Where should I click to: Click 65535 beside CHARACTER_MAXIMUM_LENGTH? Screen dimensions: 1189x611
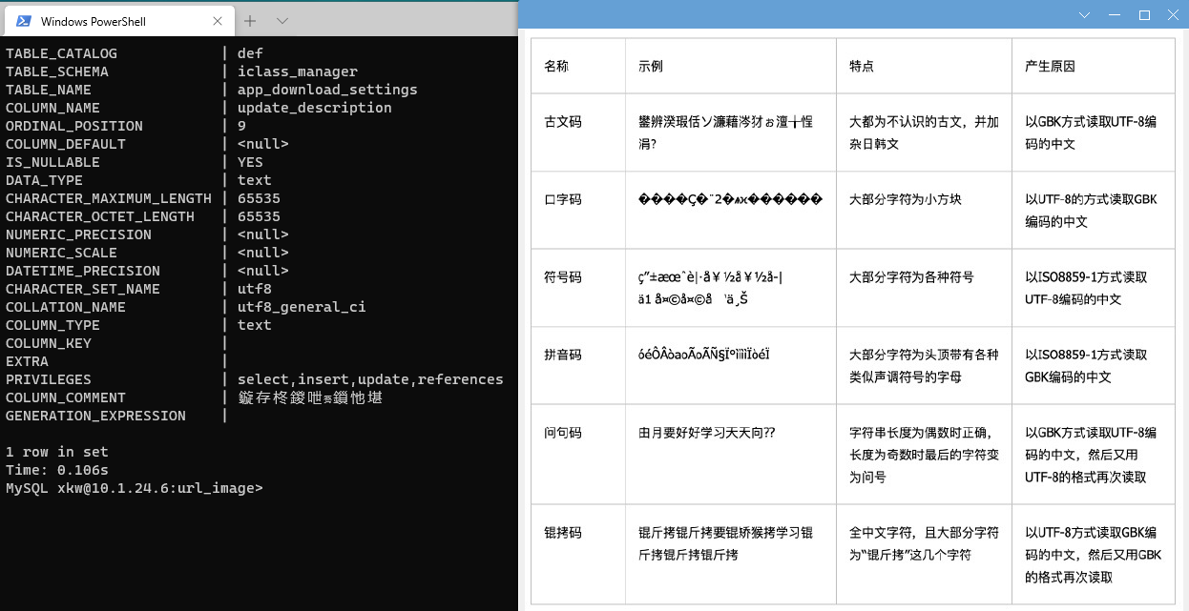point(259,198)
